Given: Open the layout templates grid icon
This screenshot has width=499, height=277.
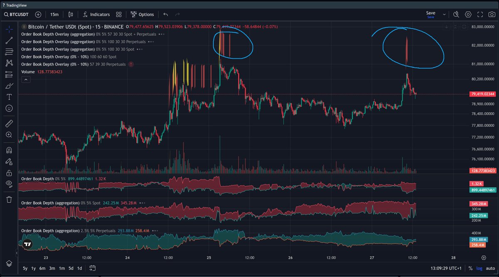Looking at the screenshot, I should tap(119, 14).
